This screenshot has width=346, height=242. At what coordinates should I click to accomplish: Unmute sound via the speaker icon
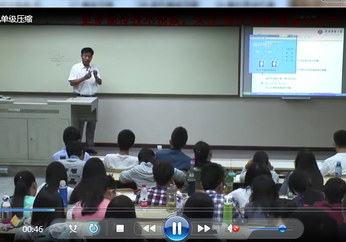pyautogui.click(x=233, y=229)
